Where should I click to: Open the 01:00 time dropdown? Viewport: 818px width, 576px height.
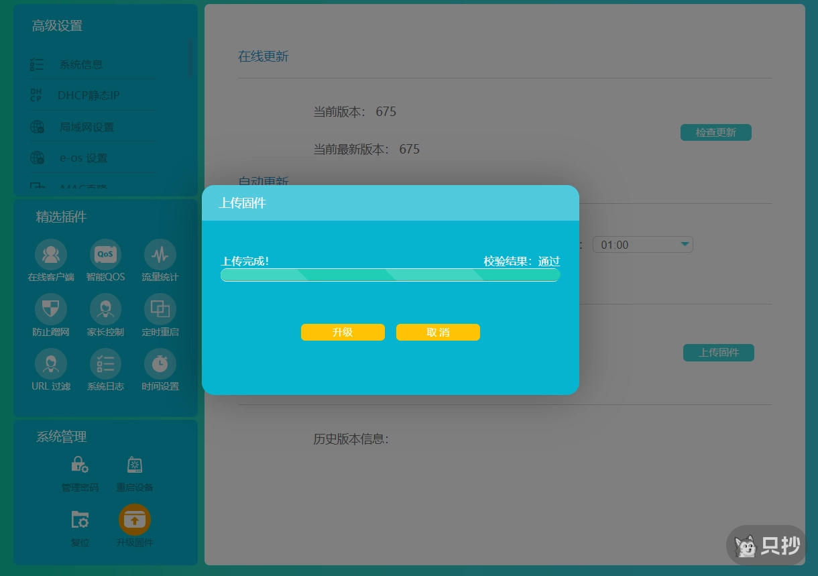[642, 244]
